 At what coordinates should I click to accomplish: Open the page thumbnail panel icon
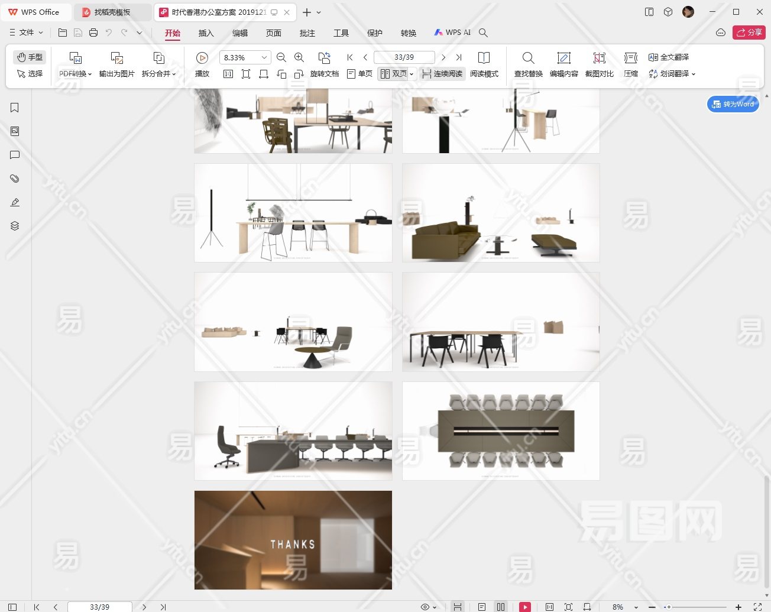15,131
